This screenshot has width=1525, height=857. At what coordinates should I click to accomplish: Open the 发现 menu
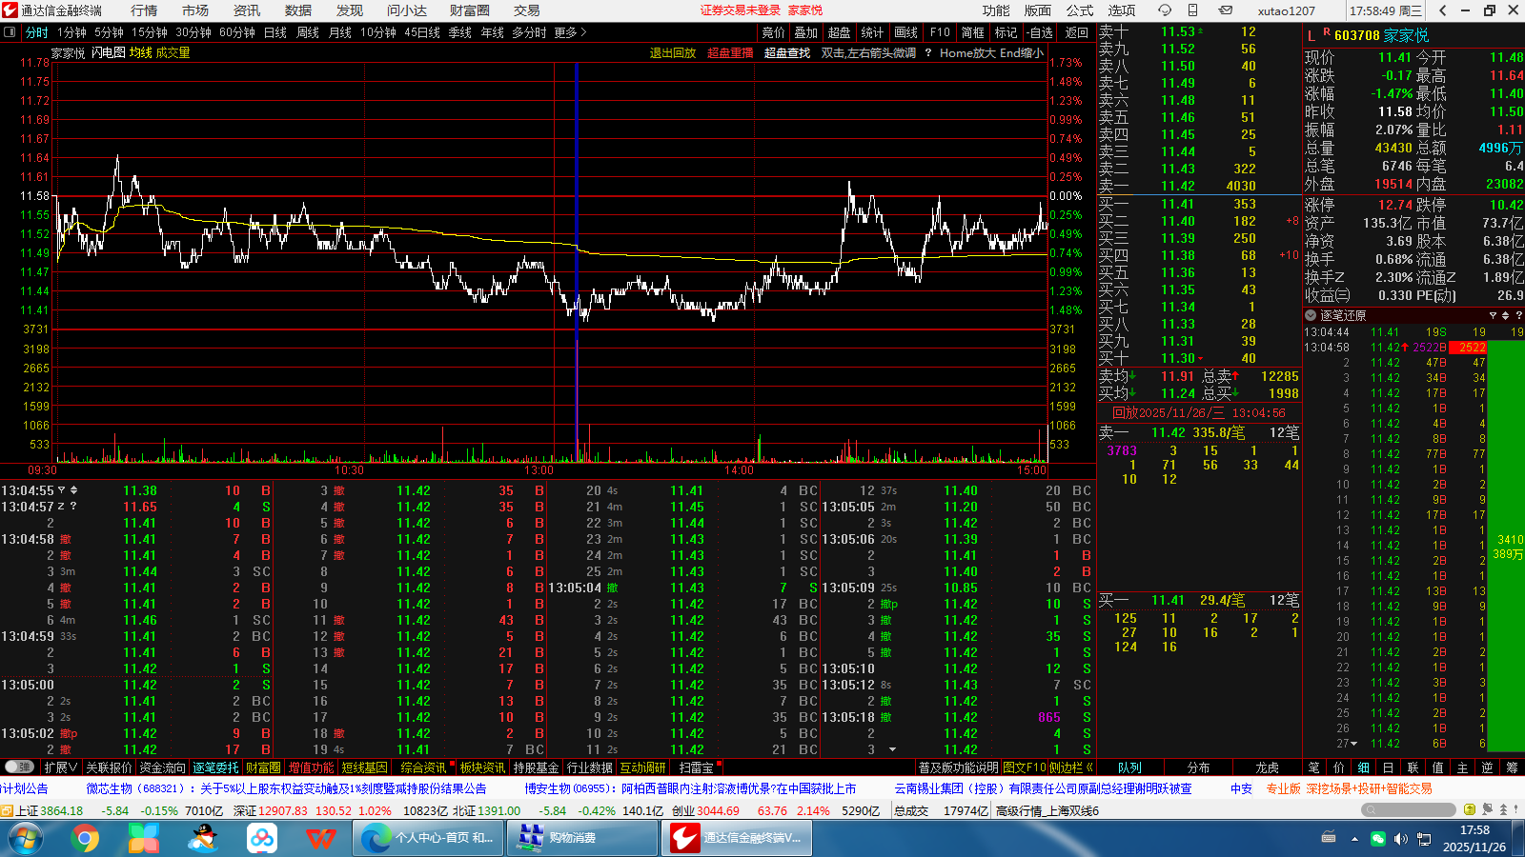point(350,10)
